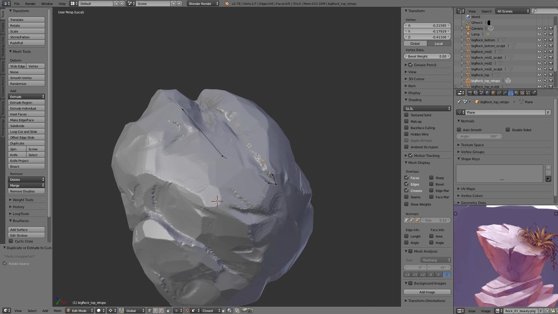This screenshot has height=314, width=558.
Task: Expand the bigRock_mid1 tree item
Action: coord(462,51)
